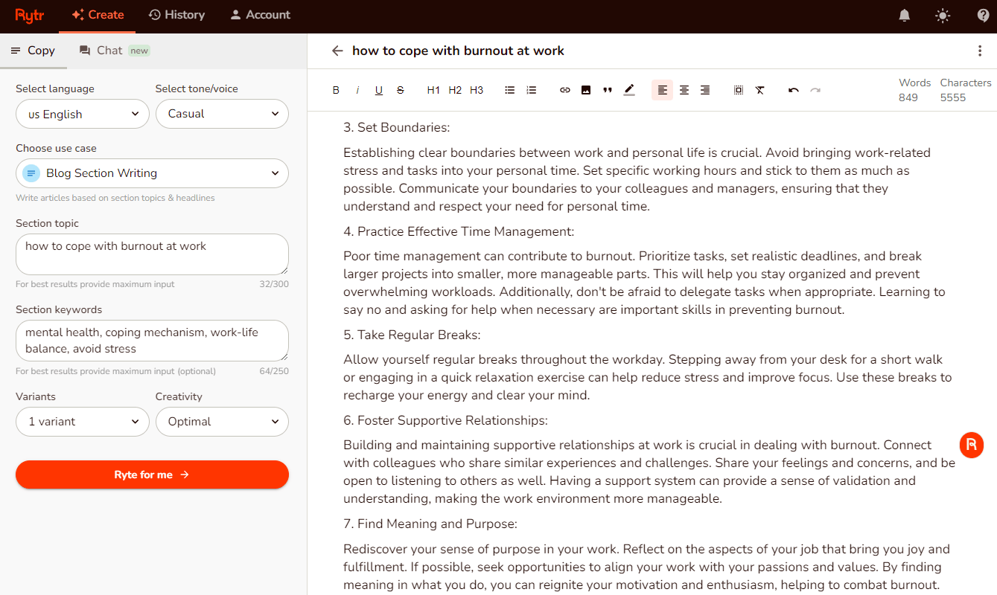Open the Blog Section Writing use case dropdown
This screenshot has height=595, width=997.
tap(152, 173)
